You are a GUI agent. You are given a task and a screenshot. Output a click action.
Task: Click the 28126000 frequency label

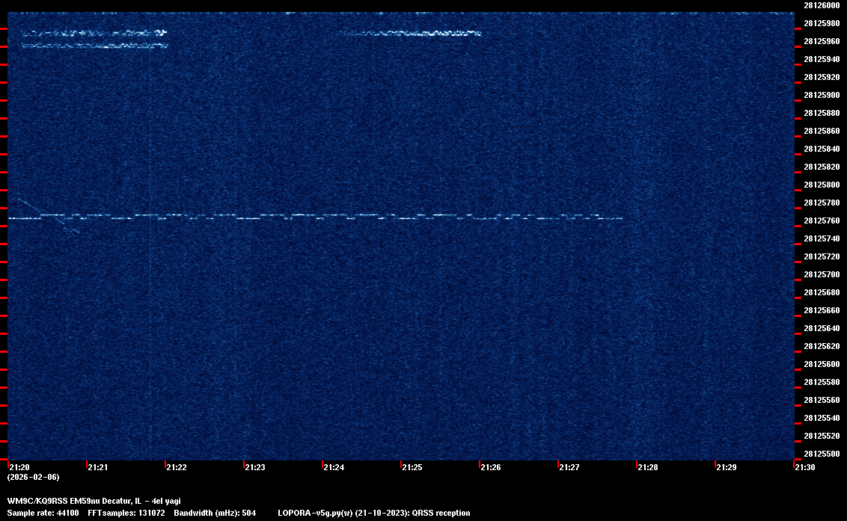tap(821, 4)
